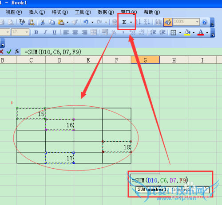Screen dimensions: 222x205
Task: Click the Merge and Center icon
Action: pyautogui.click(x=94, y=32)
